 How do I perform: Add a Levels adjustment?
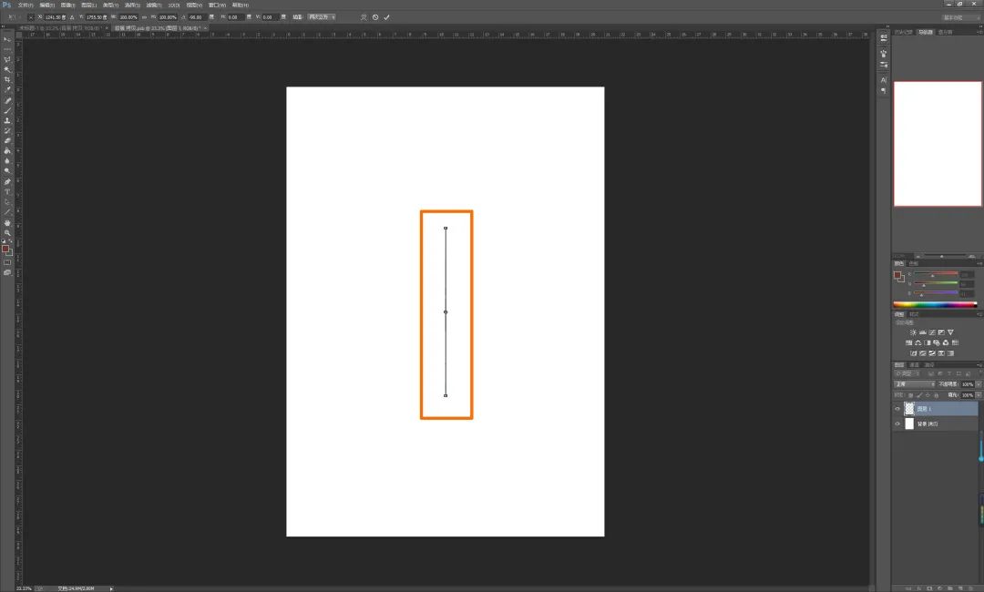(922, 332)
